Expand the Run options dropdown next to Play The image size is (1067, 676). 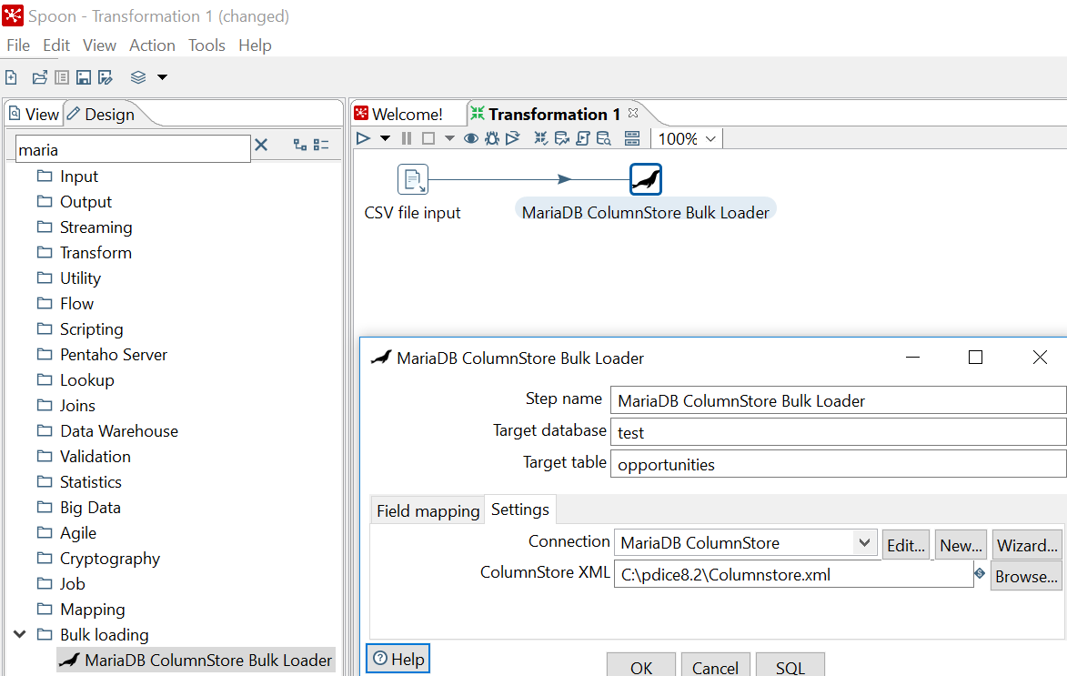coord(383,137)
